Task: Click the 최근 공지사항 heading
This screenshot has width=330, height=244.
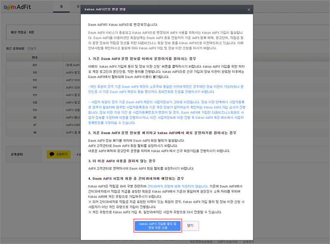Action: [15, 48]
